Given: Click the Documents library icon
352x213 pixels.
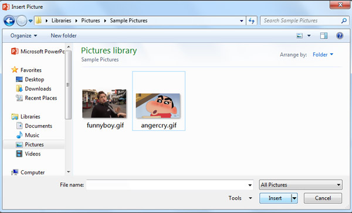Looking at the screenshot, I should click(19, 126).
